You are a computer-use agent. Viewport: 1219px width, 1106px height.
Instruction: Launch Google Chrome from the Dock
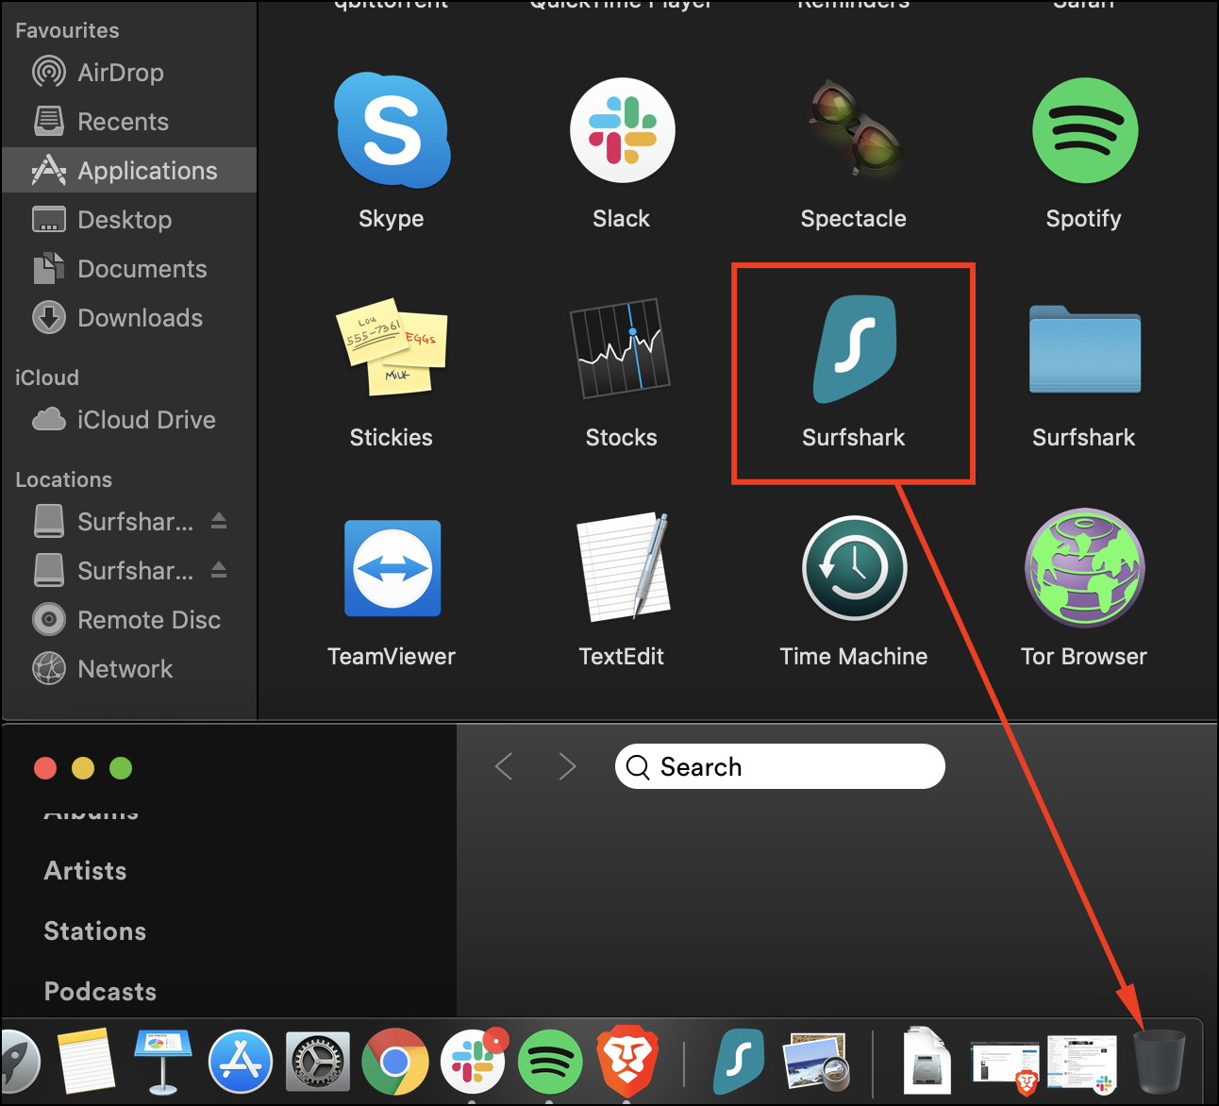point(395,1062)
